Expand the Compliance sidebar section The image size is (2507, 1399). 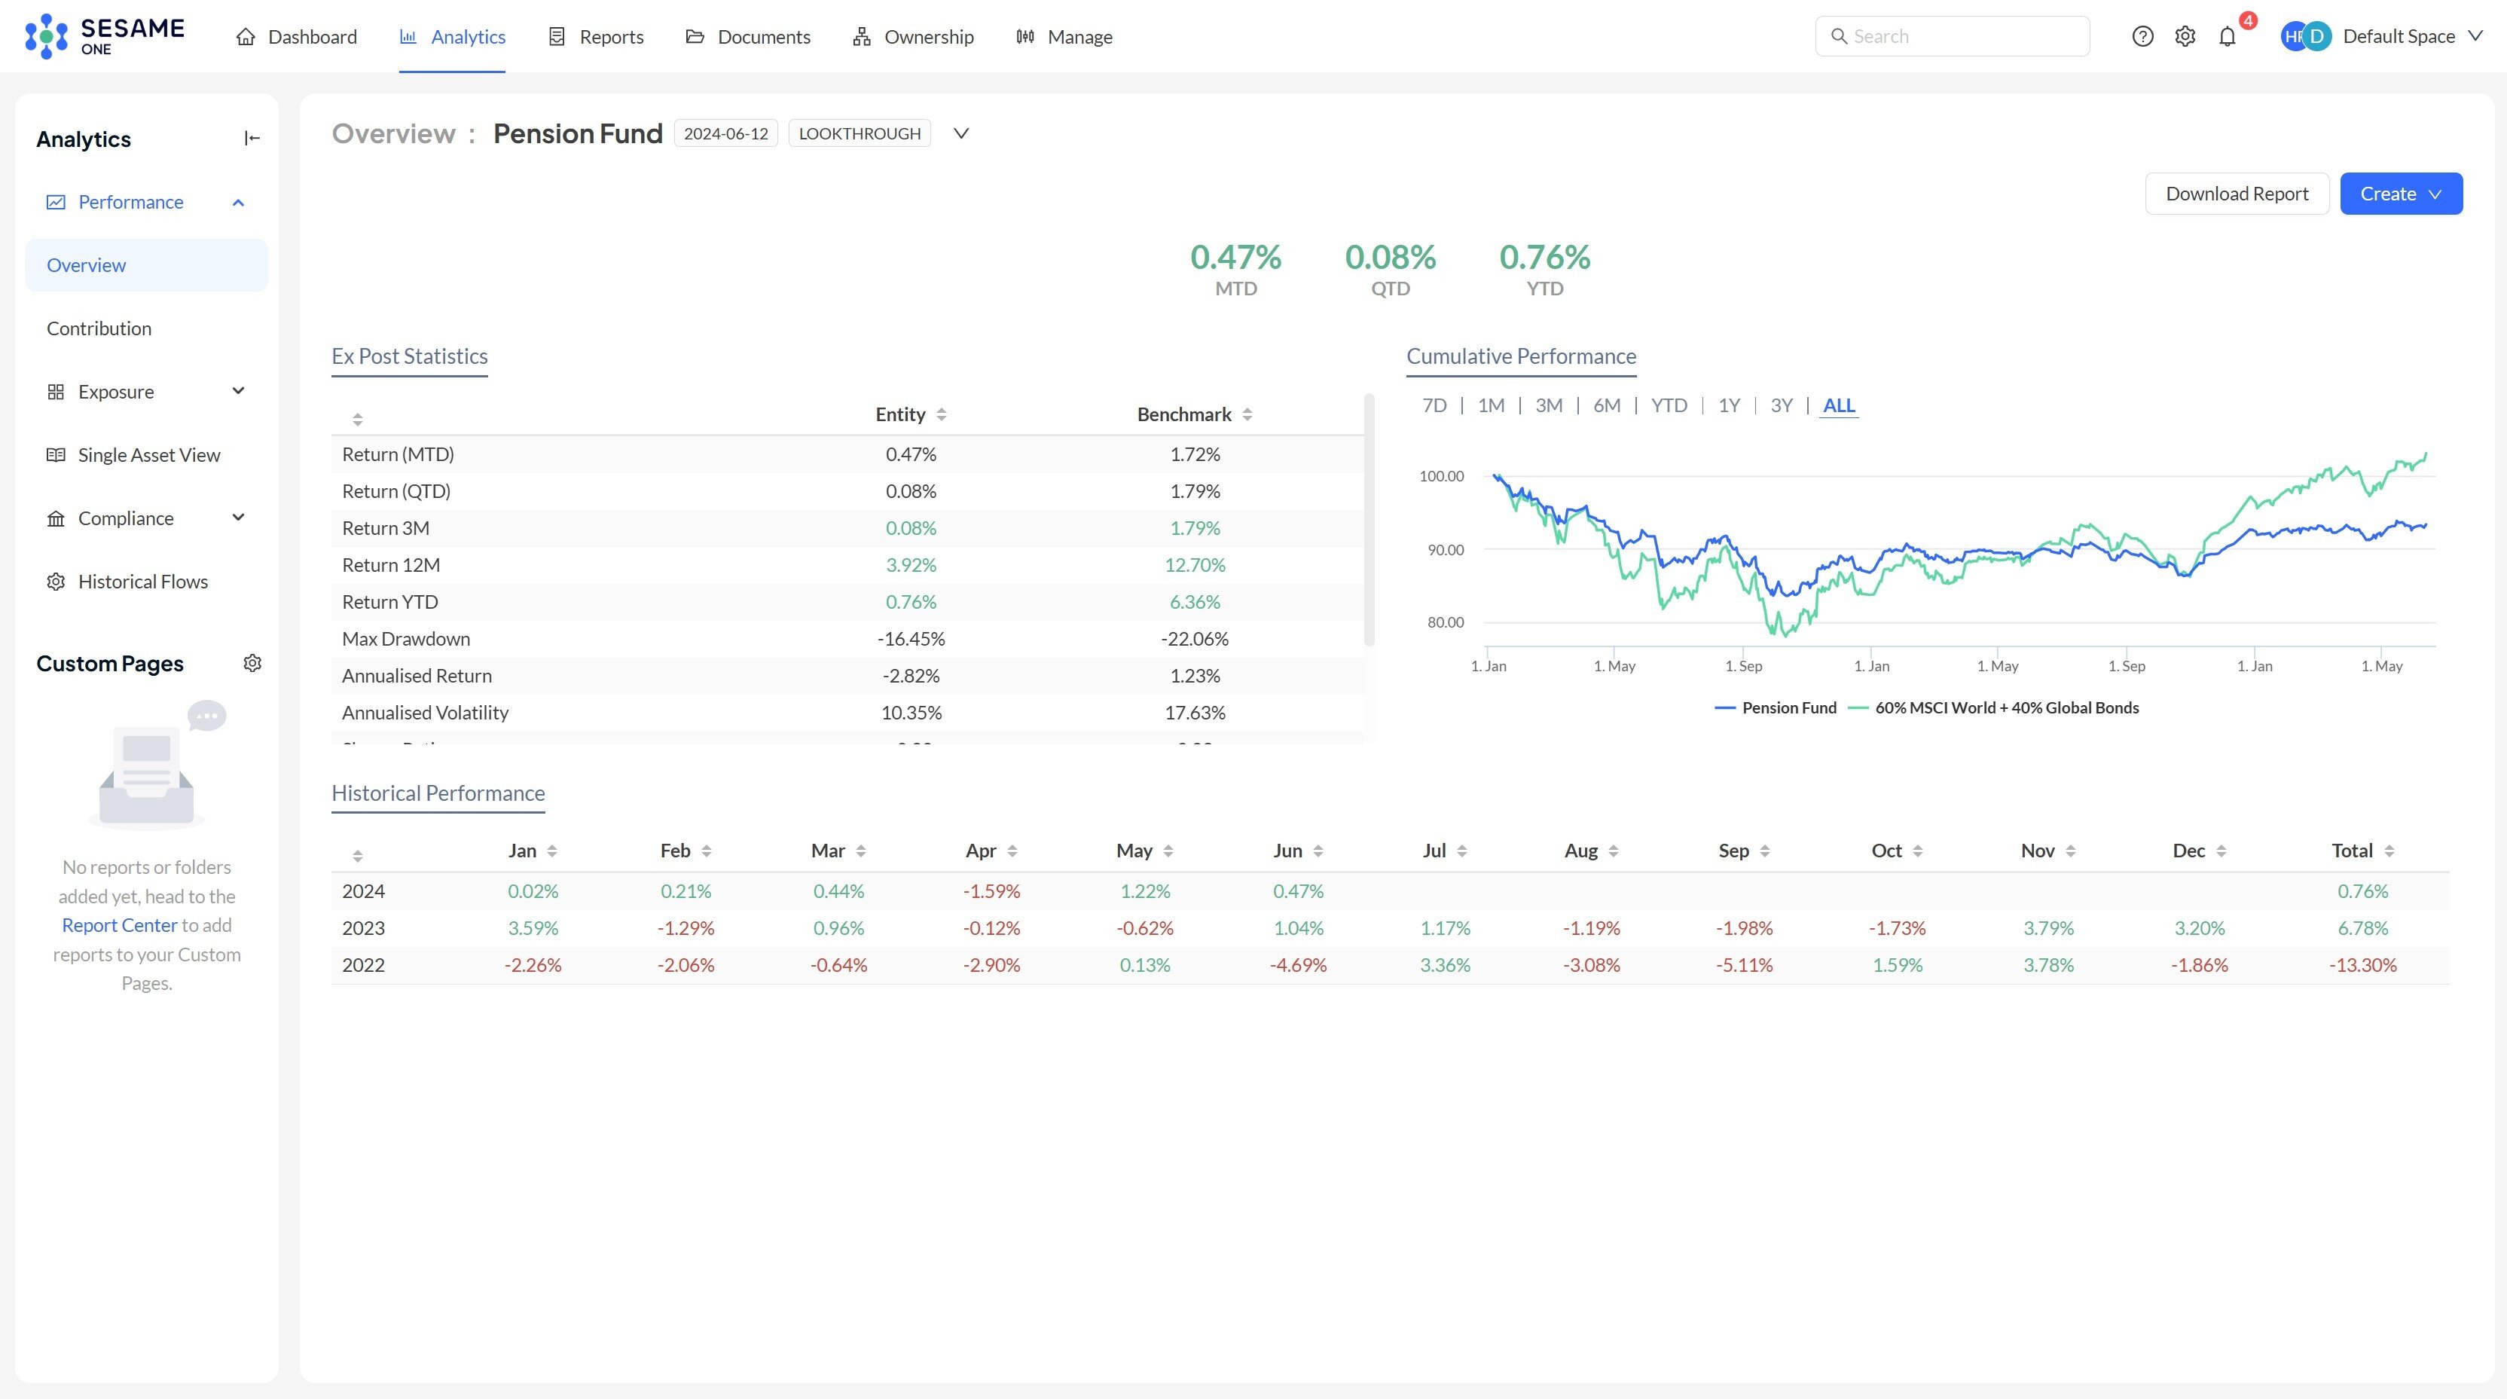[x=239, y=517]
